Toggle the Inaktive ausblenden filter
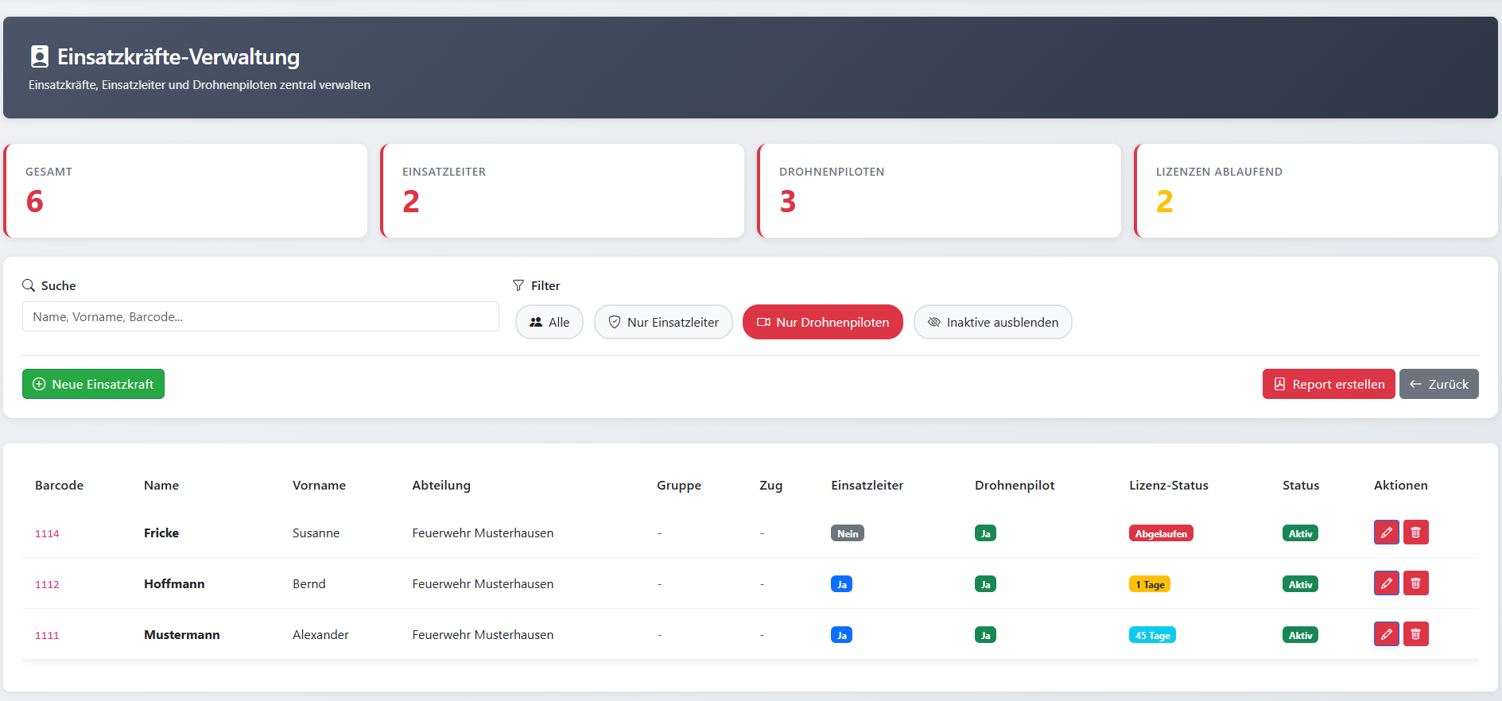 tap(992, 322)
